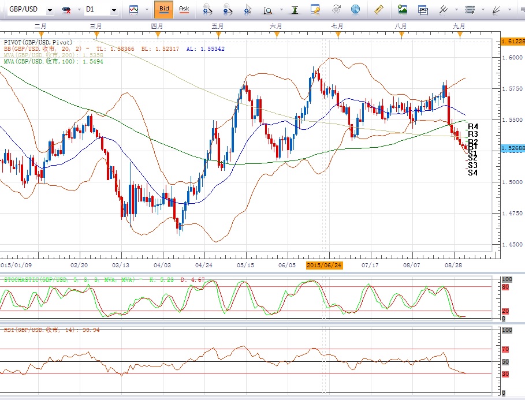Toggle the Bid price button

pos(164,9)
